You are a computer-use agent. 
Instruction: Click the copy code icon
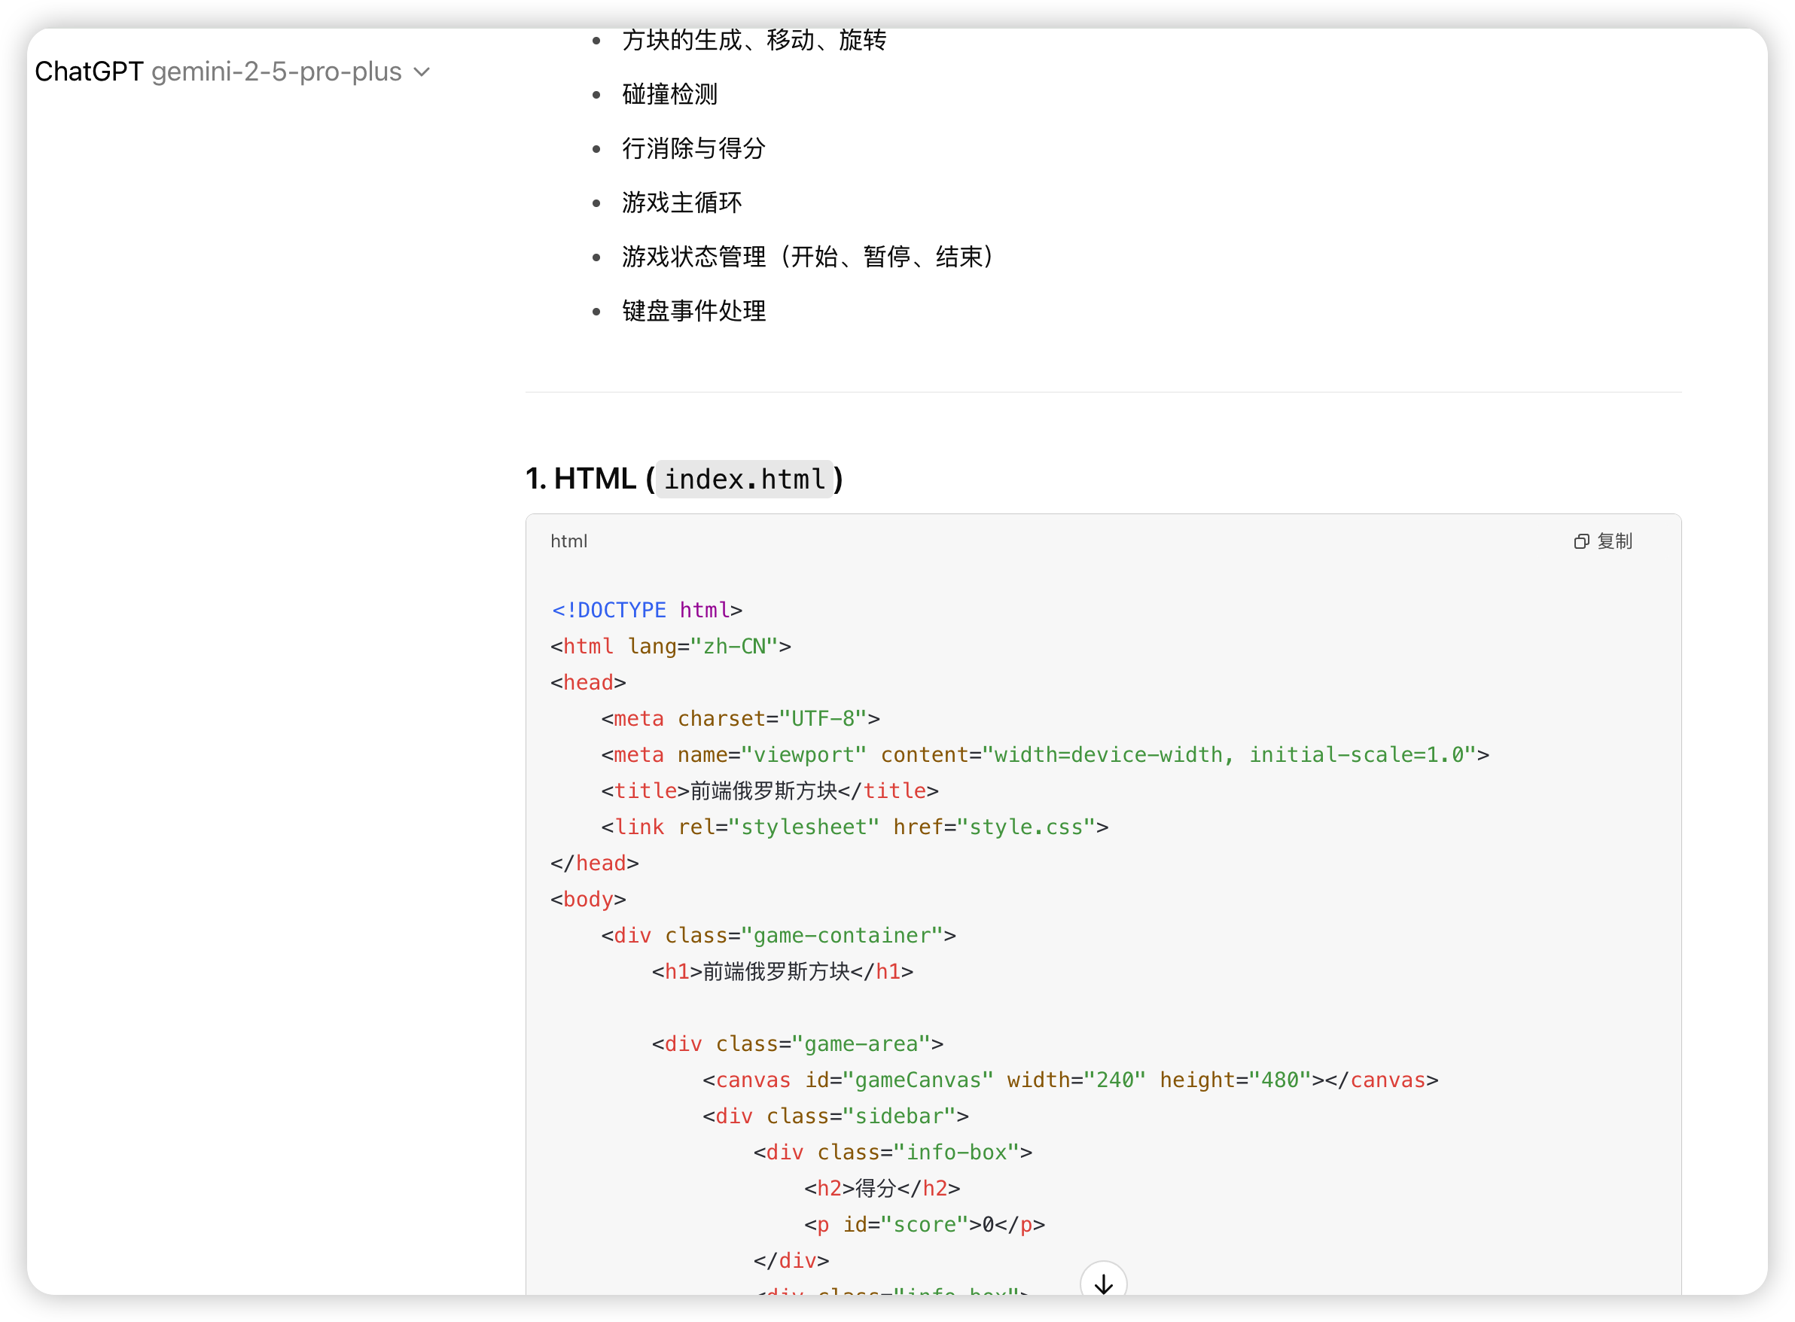pyautogui.click(x=1580, y=542)
